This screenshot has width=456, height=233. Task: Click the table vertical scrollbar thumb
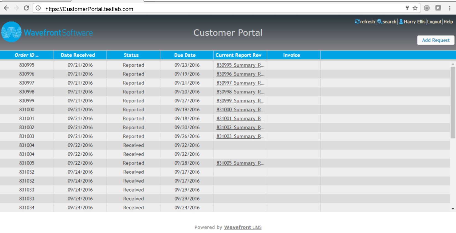coord(453,102)
